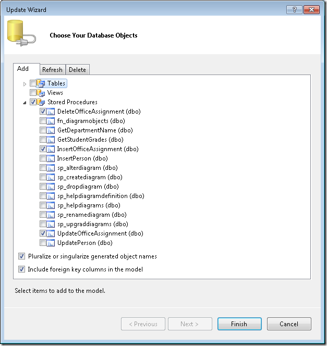Click the InsertOfficeAssignment procedure icon
The image size is (327, 346).
51,149
